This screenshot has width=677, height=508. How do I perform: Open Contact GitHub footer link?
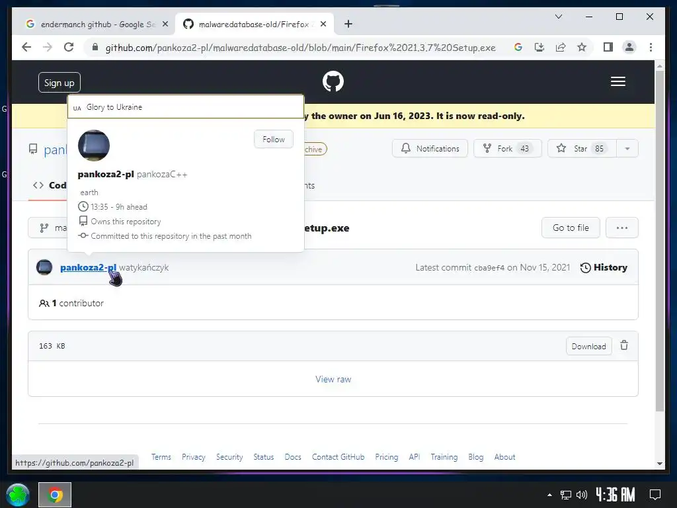(x=338, y=456)
